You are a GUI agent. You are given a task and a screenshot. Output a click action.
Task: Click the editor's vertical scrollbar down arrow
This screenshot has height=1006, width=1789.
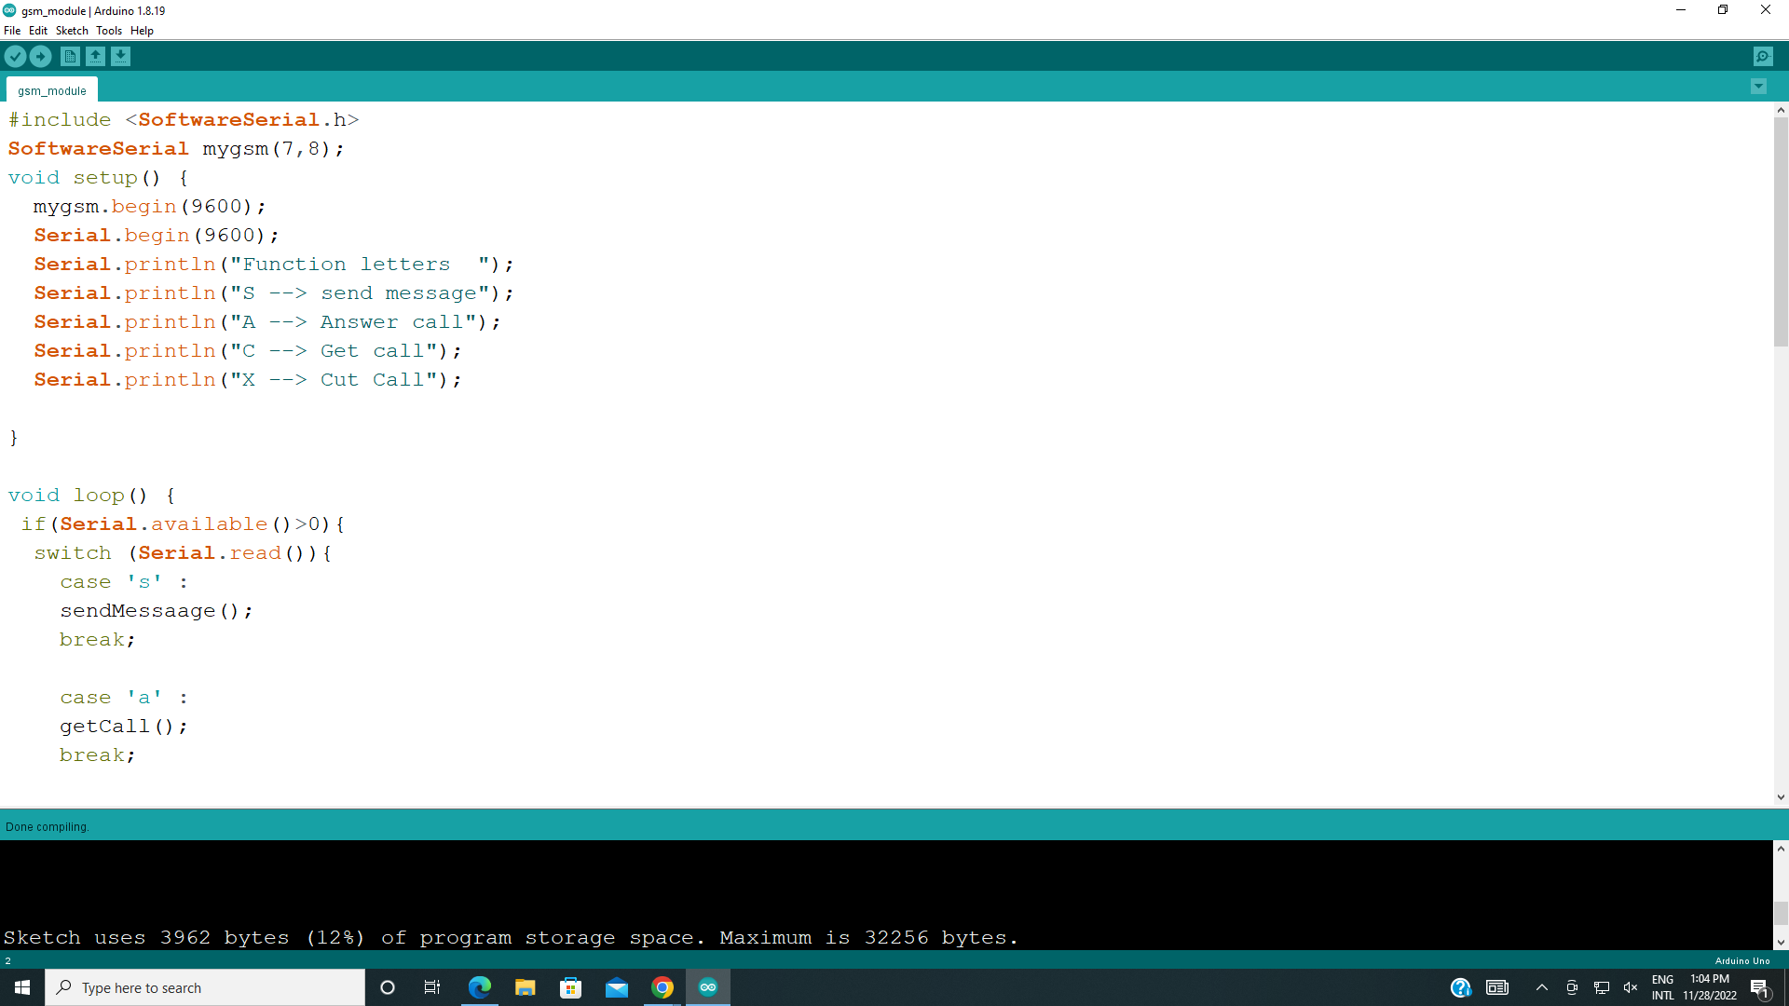click(x=1781, y=796)
